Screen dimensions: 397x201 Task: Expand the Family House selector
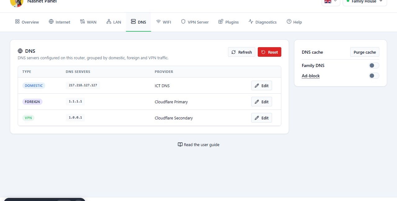click(365, 2)
